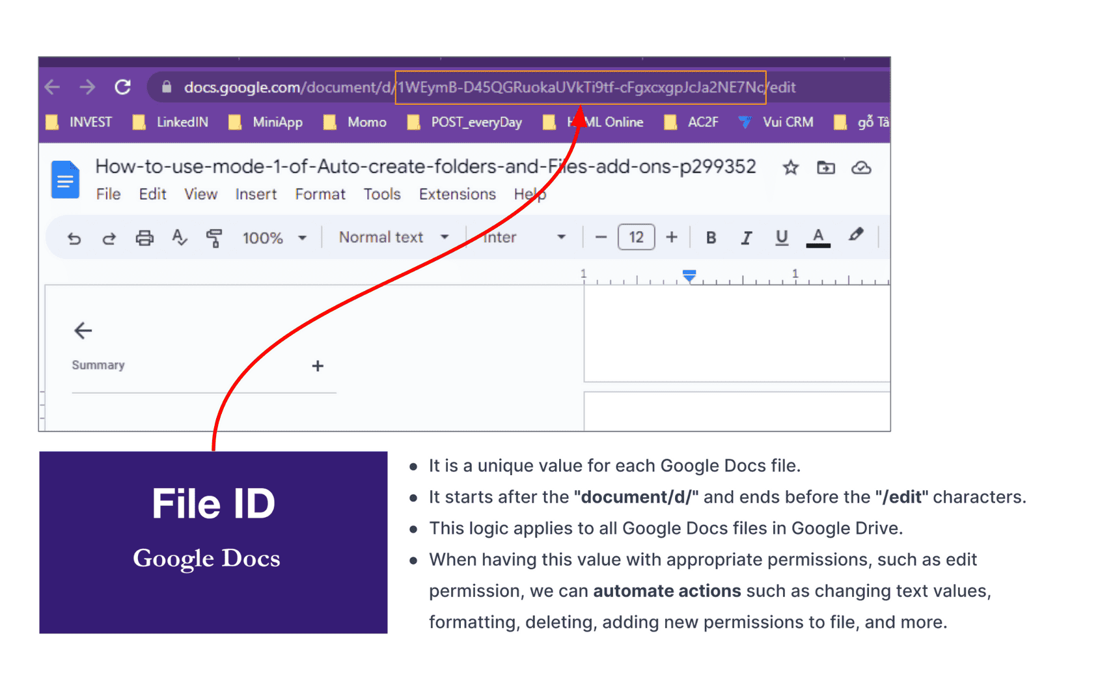Open the zoom level dropdown
Viewport: 1113px width, 696px height.
(273, 237)
